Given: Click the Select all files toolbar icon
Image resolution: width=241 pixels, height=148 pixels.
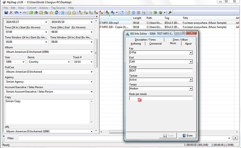Looking at the screenshot, I should click(63, 13).
